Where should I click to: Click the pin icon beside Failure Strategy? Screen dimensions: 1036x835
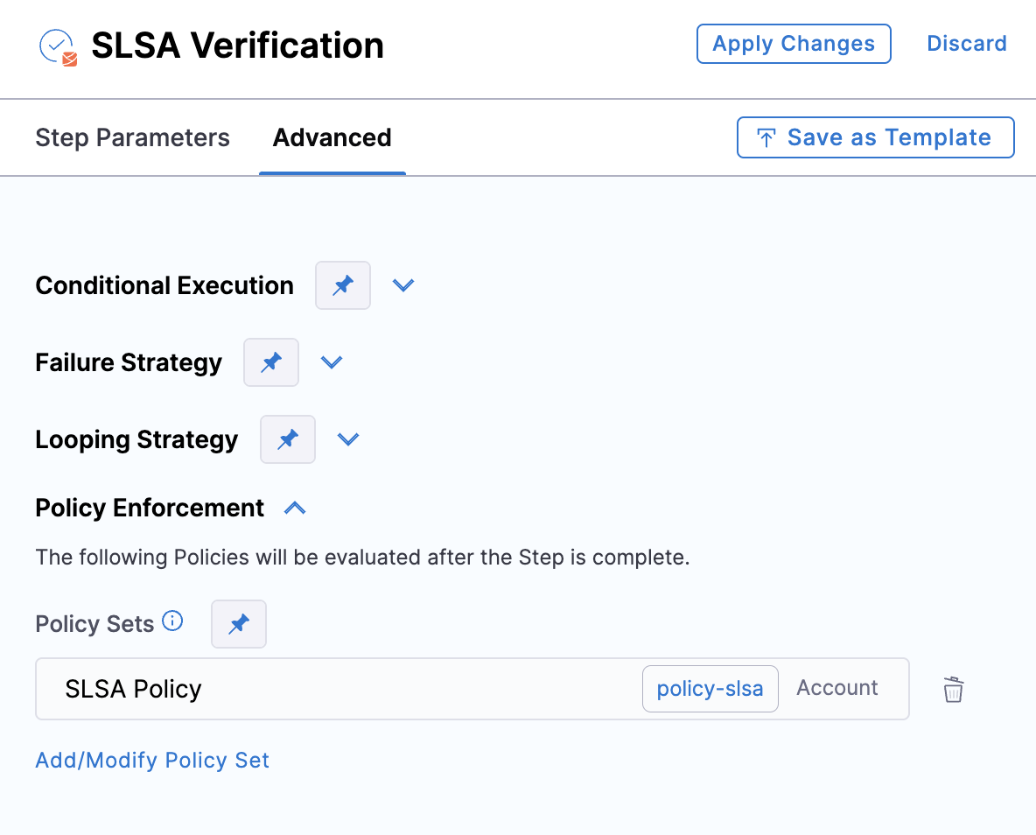coord(271,362)
